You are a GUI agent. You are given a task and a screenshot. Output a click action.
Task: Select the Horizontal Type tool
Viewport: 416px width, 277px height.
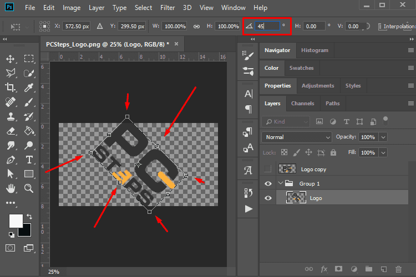[x=29, y=160]
